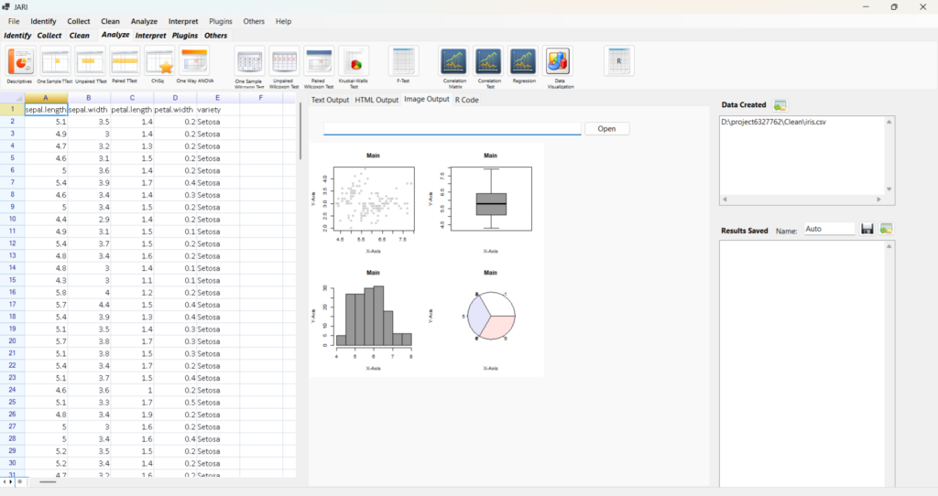Run the Descriptives analysis tool
Viewport: 938px width, 496px height.
coord(20,62)
